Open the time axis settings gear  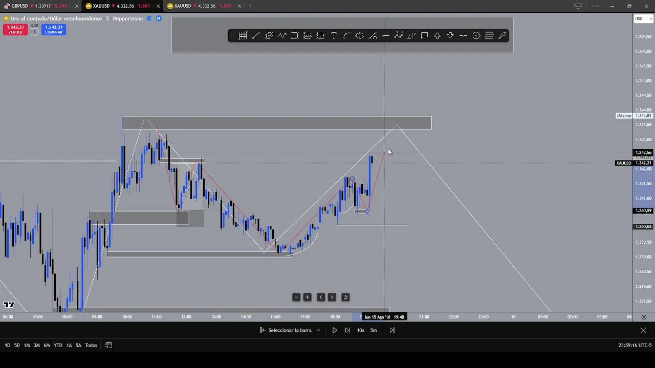(x=644, y=317)
